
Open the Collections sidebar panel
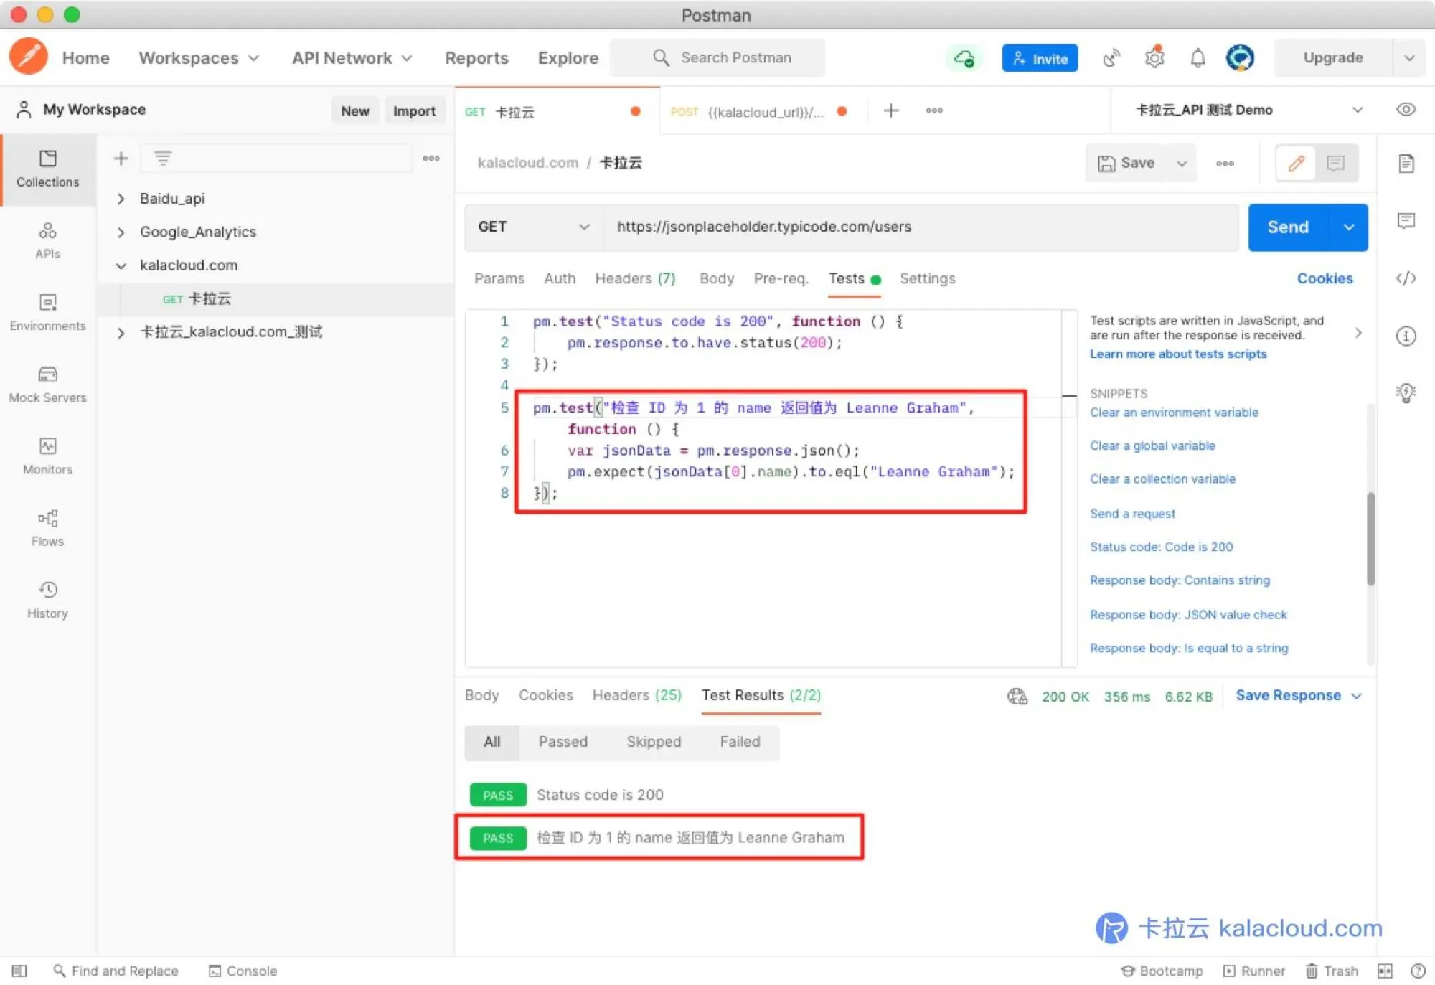pyautogui.click(x=48, y=169)
